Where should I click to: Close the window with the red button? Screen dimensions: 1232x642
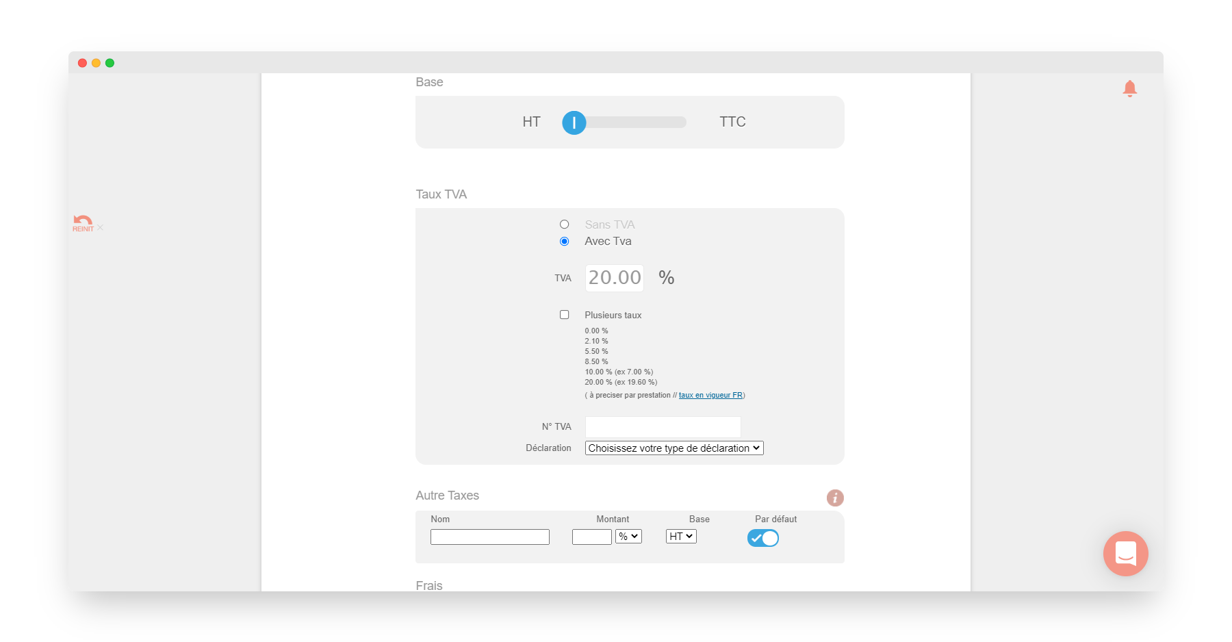(x=82, y=63)
